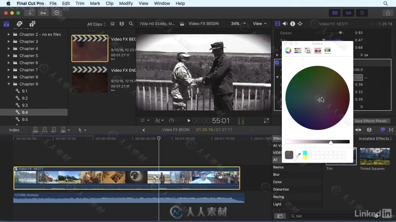This screenshot has width=396, height=222.
Task: Select the color wheel picker mode
Action: coord(288,51)
